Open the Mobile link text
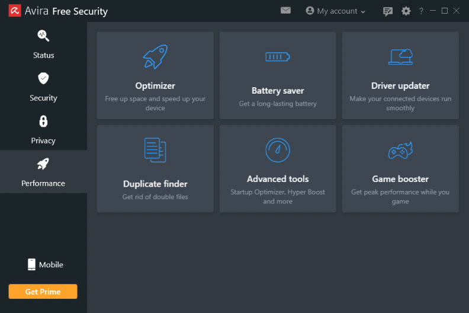 pyautogui.click(x=51, y=265)
